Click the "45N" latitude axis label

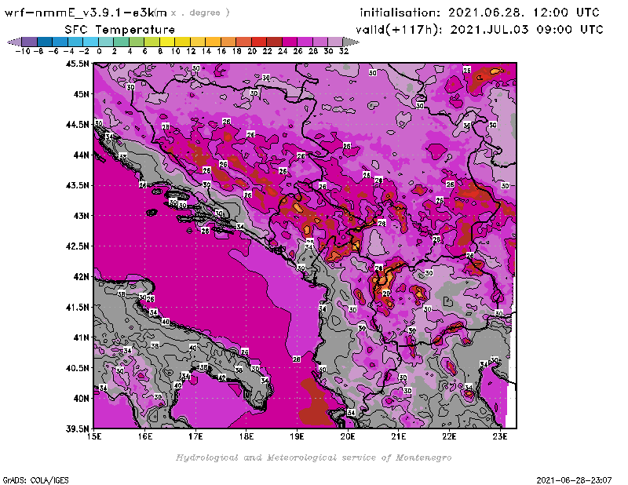pos(81,94)
